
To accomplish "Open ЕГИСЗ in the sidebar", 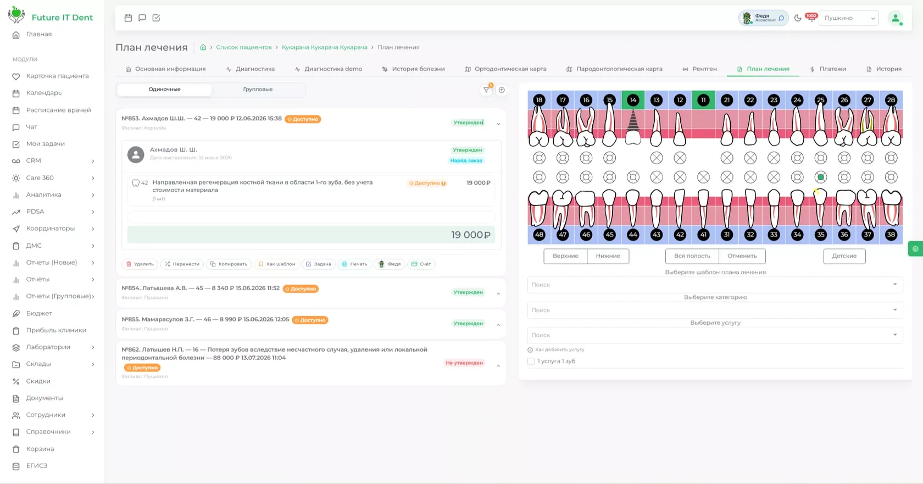I will coord(37,466).
